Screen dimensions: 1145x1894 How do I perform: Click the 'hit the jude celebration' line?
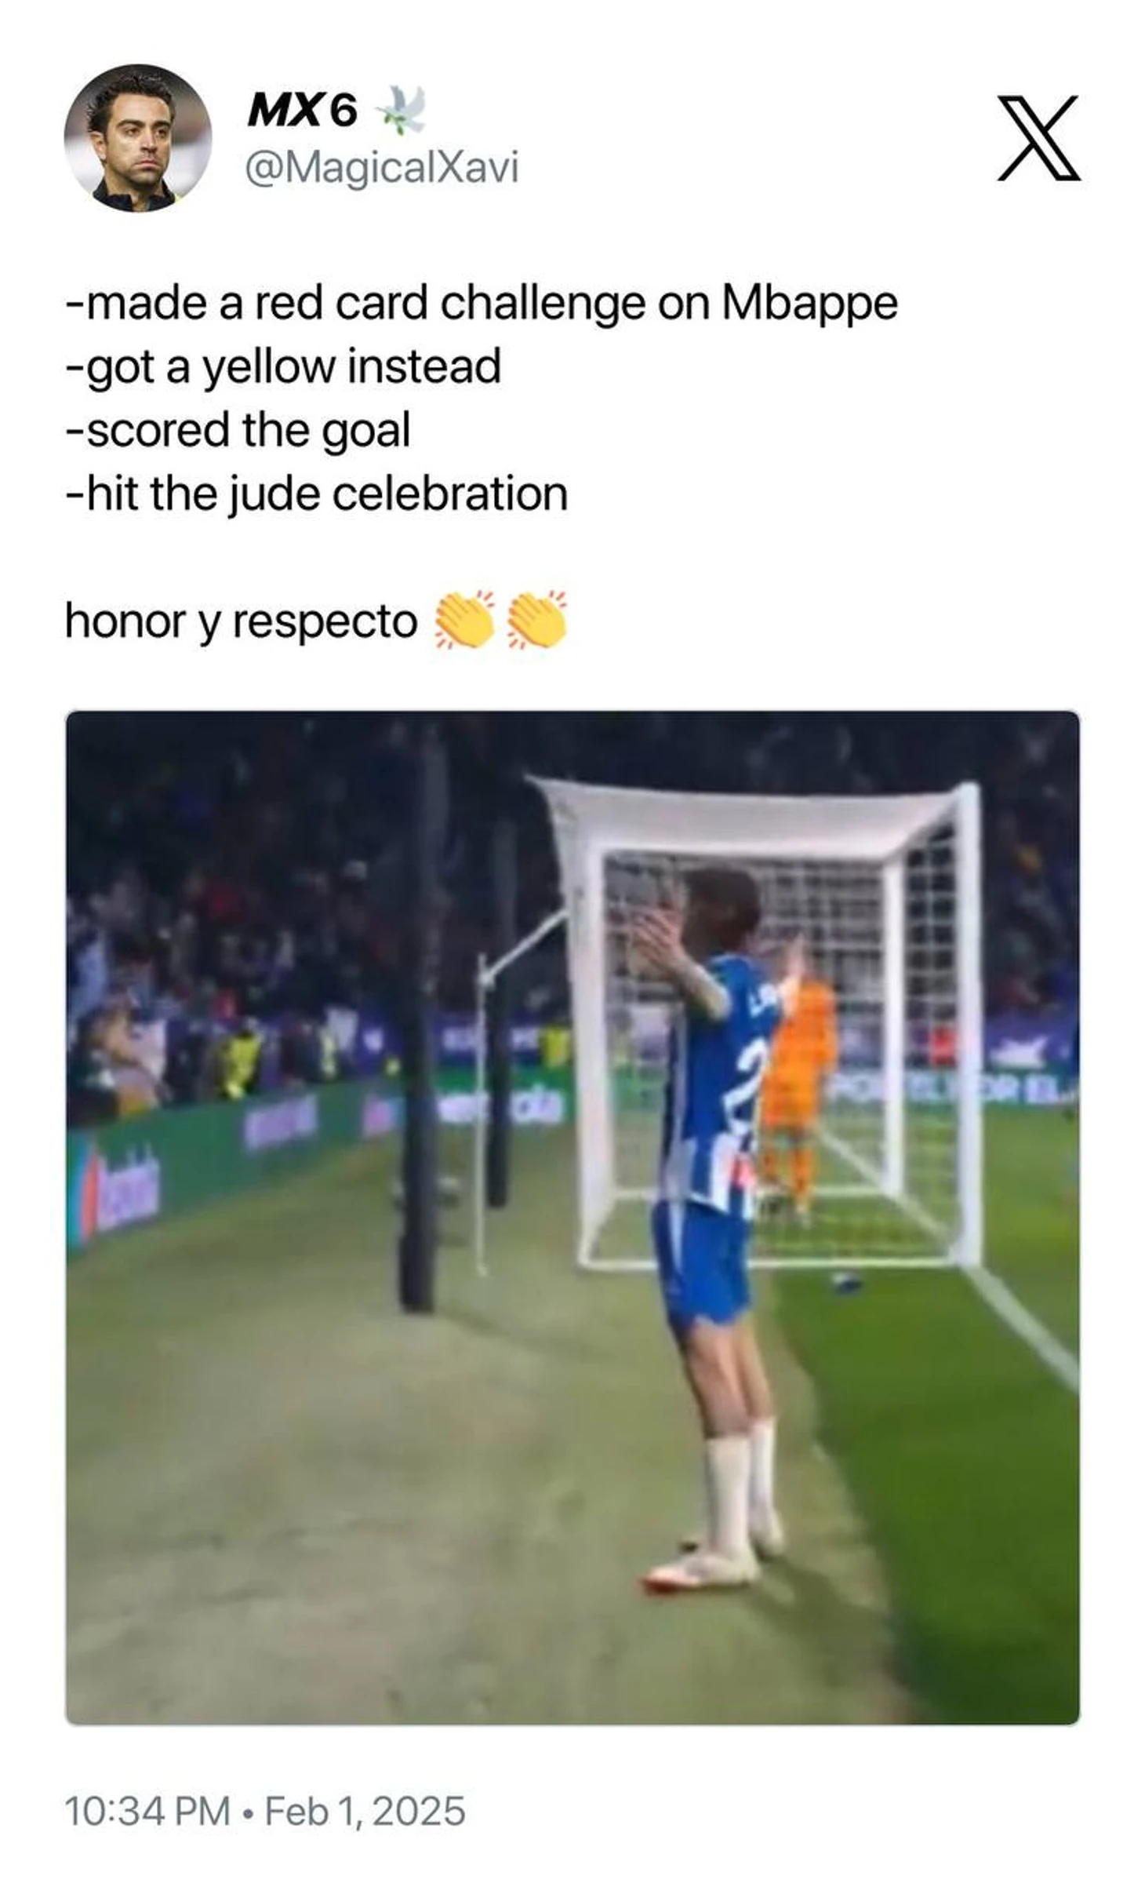[x=316, y=494]
